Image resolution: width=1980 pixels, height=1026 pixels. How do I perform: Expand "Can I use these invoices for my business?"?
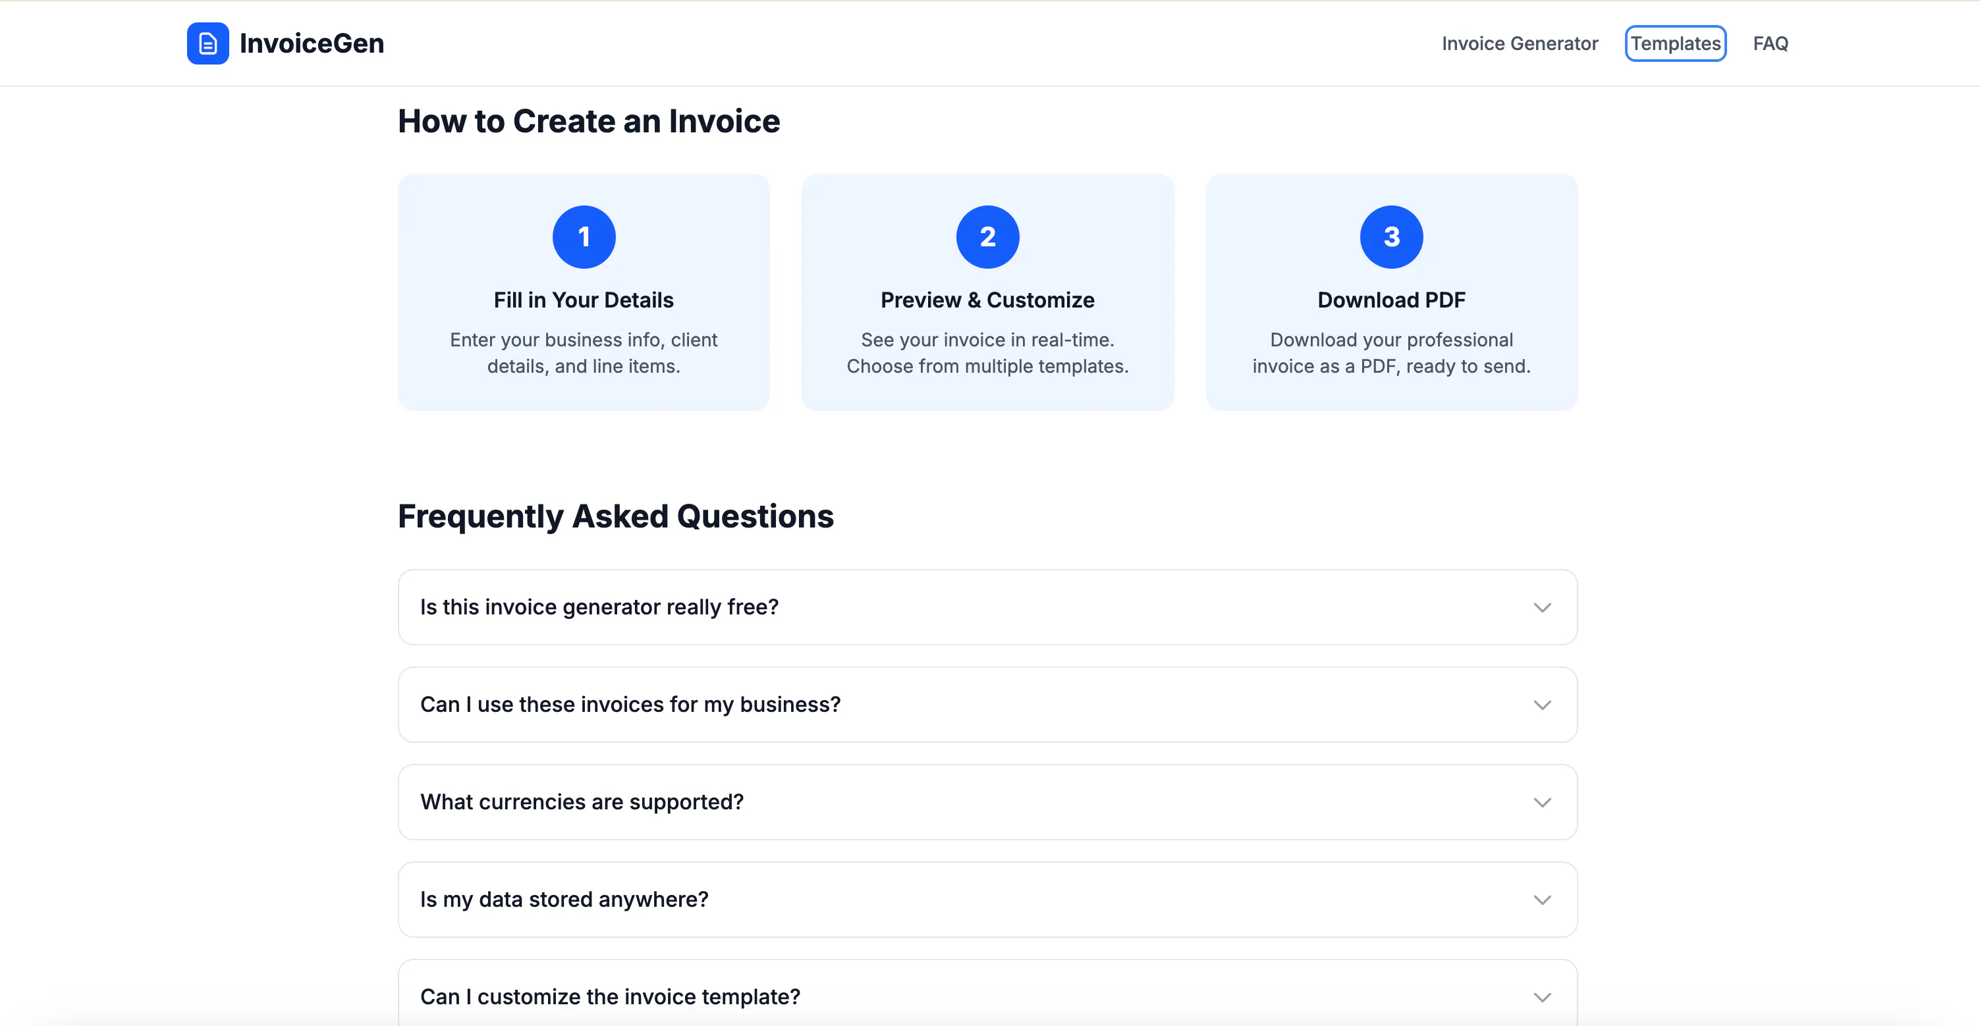(987, 705)
